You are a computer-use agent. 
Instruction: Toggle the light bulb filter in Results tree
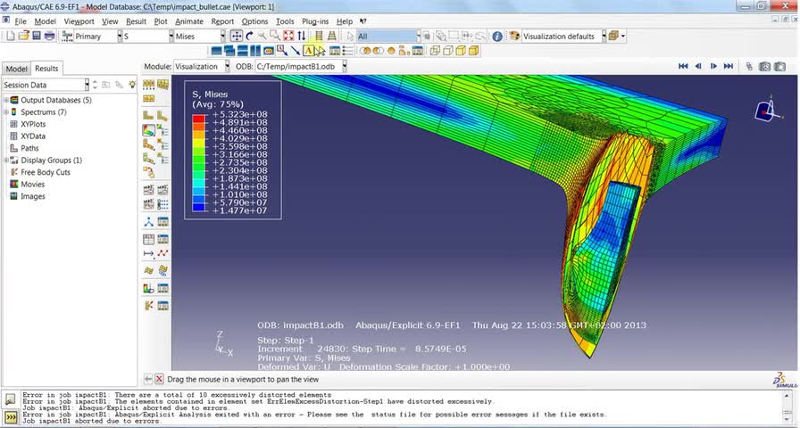click(x=132, y=85)
